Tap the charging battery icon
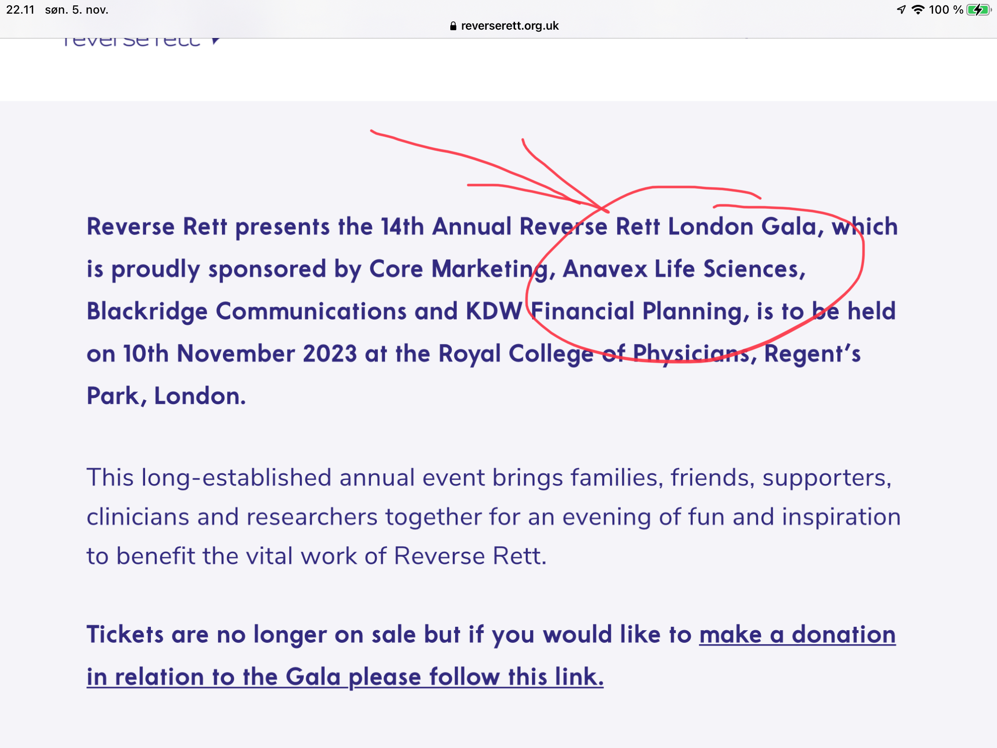The width and height of the screenshot is (997, 748). (979, 10)
